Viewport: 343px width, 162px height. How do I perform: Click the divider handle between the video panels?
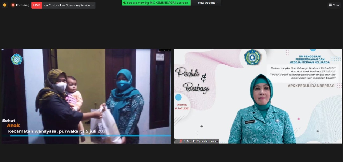click(x=172, y=97)
